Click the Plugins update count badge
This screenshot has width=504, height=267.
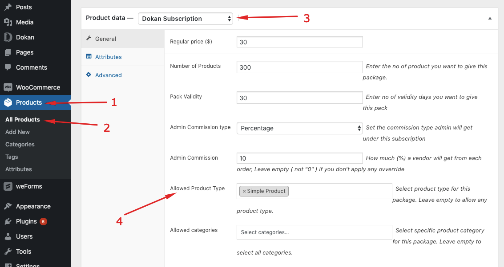44,221
